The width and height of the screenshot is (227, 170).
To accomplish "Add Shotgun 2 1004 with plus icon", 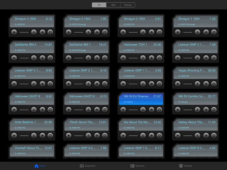I will 151,32.
